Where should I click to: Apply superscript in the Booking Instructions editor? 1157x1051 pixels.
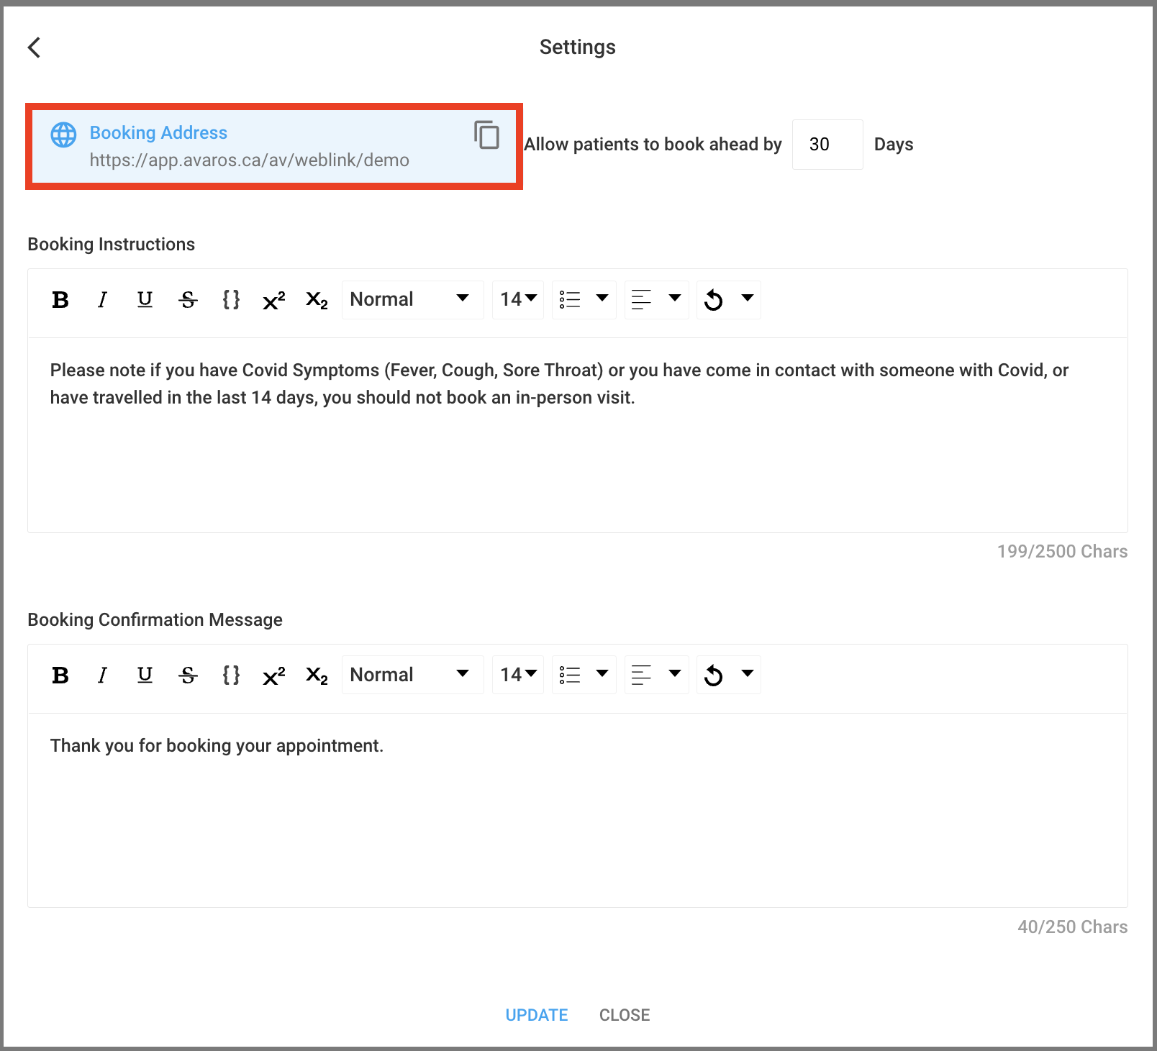[x=274, y=300]
